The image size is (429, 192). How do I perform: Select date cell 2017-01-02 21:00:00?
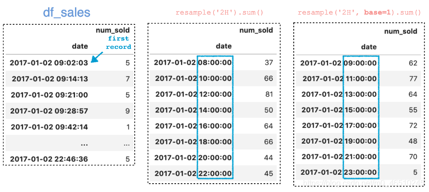pos(339,157)
